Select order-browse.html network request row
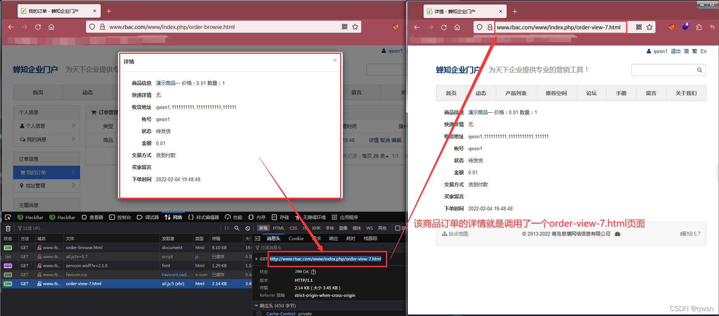Viewport: 719px width, 316px height. [127, 248]
